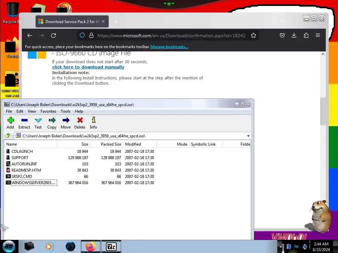Save page to Pocket
The width and height of the screenshot is (338, 253).
282,35
